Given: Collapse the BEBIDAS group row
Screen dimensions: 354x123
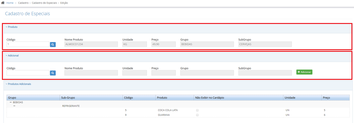Looking at the screenshot, I should [x=11, y=102].
